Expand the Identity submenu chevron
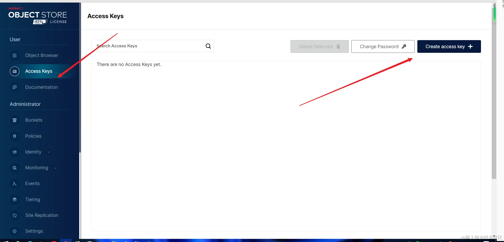This screenshot has width=504, height=242. coord(49,152)
